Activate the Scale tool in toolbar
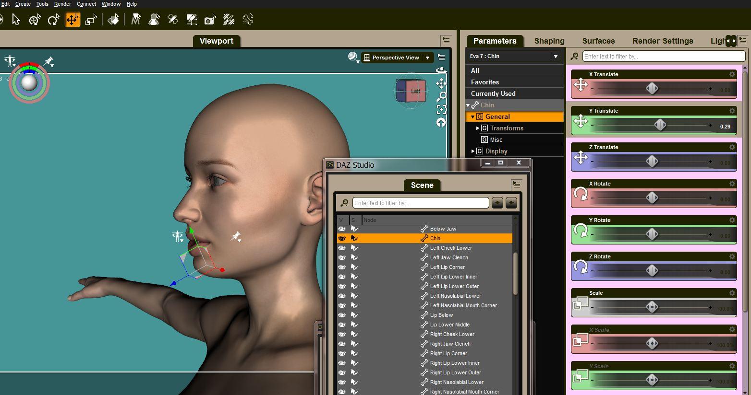751x395 pixels. (91, 20)
